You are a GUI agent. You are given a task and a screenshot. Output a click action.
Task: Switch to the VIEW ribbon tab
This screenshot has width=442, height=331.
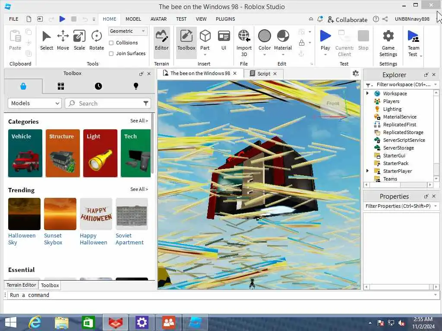[x=201, y=19]
